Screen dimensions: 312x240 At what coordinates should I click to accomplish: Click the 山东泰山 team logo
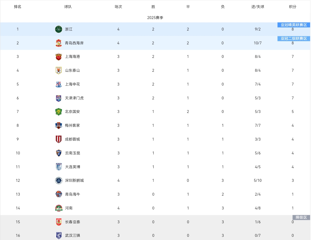coord(58,70)
